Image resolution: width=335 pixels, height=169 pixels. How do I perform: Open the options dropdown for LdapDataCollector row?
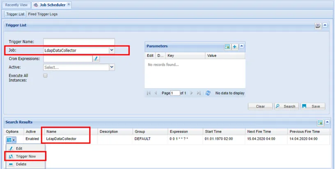point(11,140)
